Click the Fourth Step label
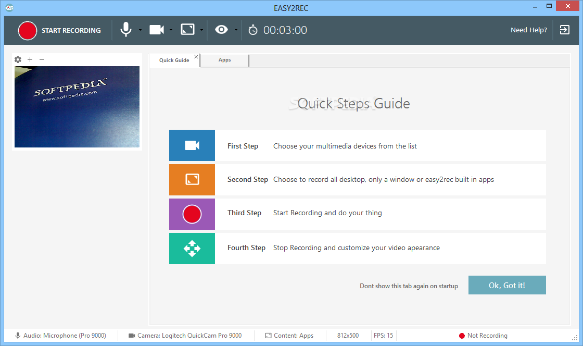 [x=247, y=248]
